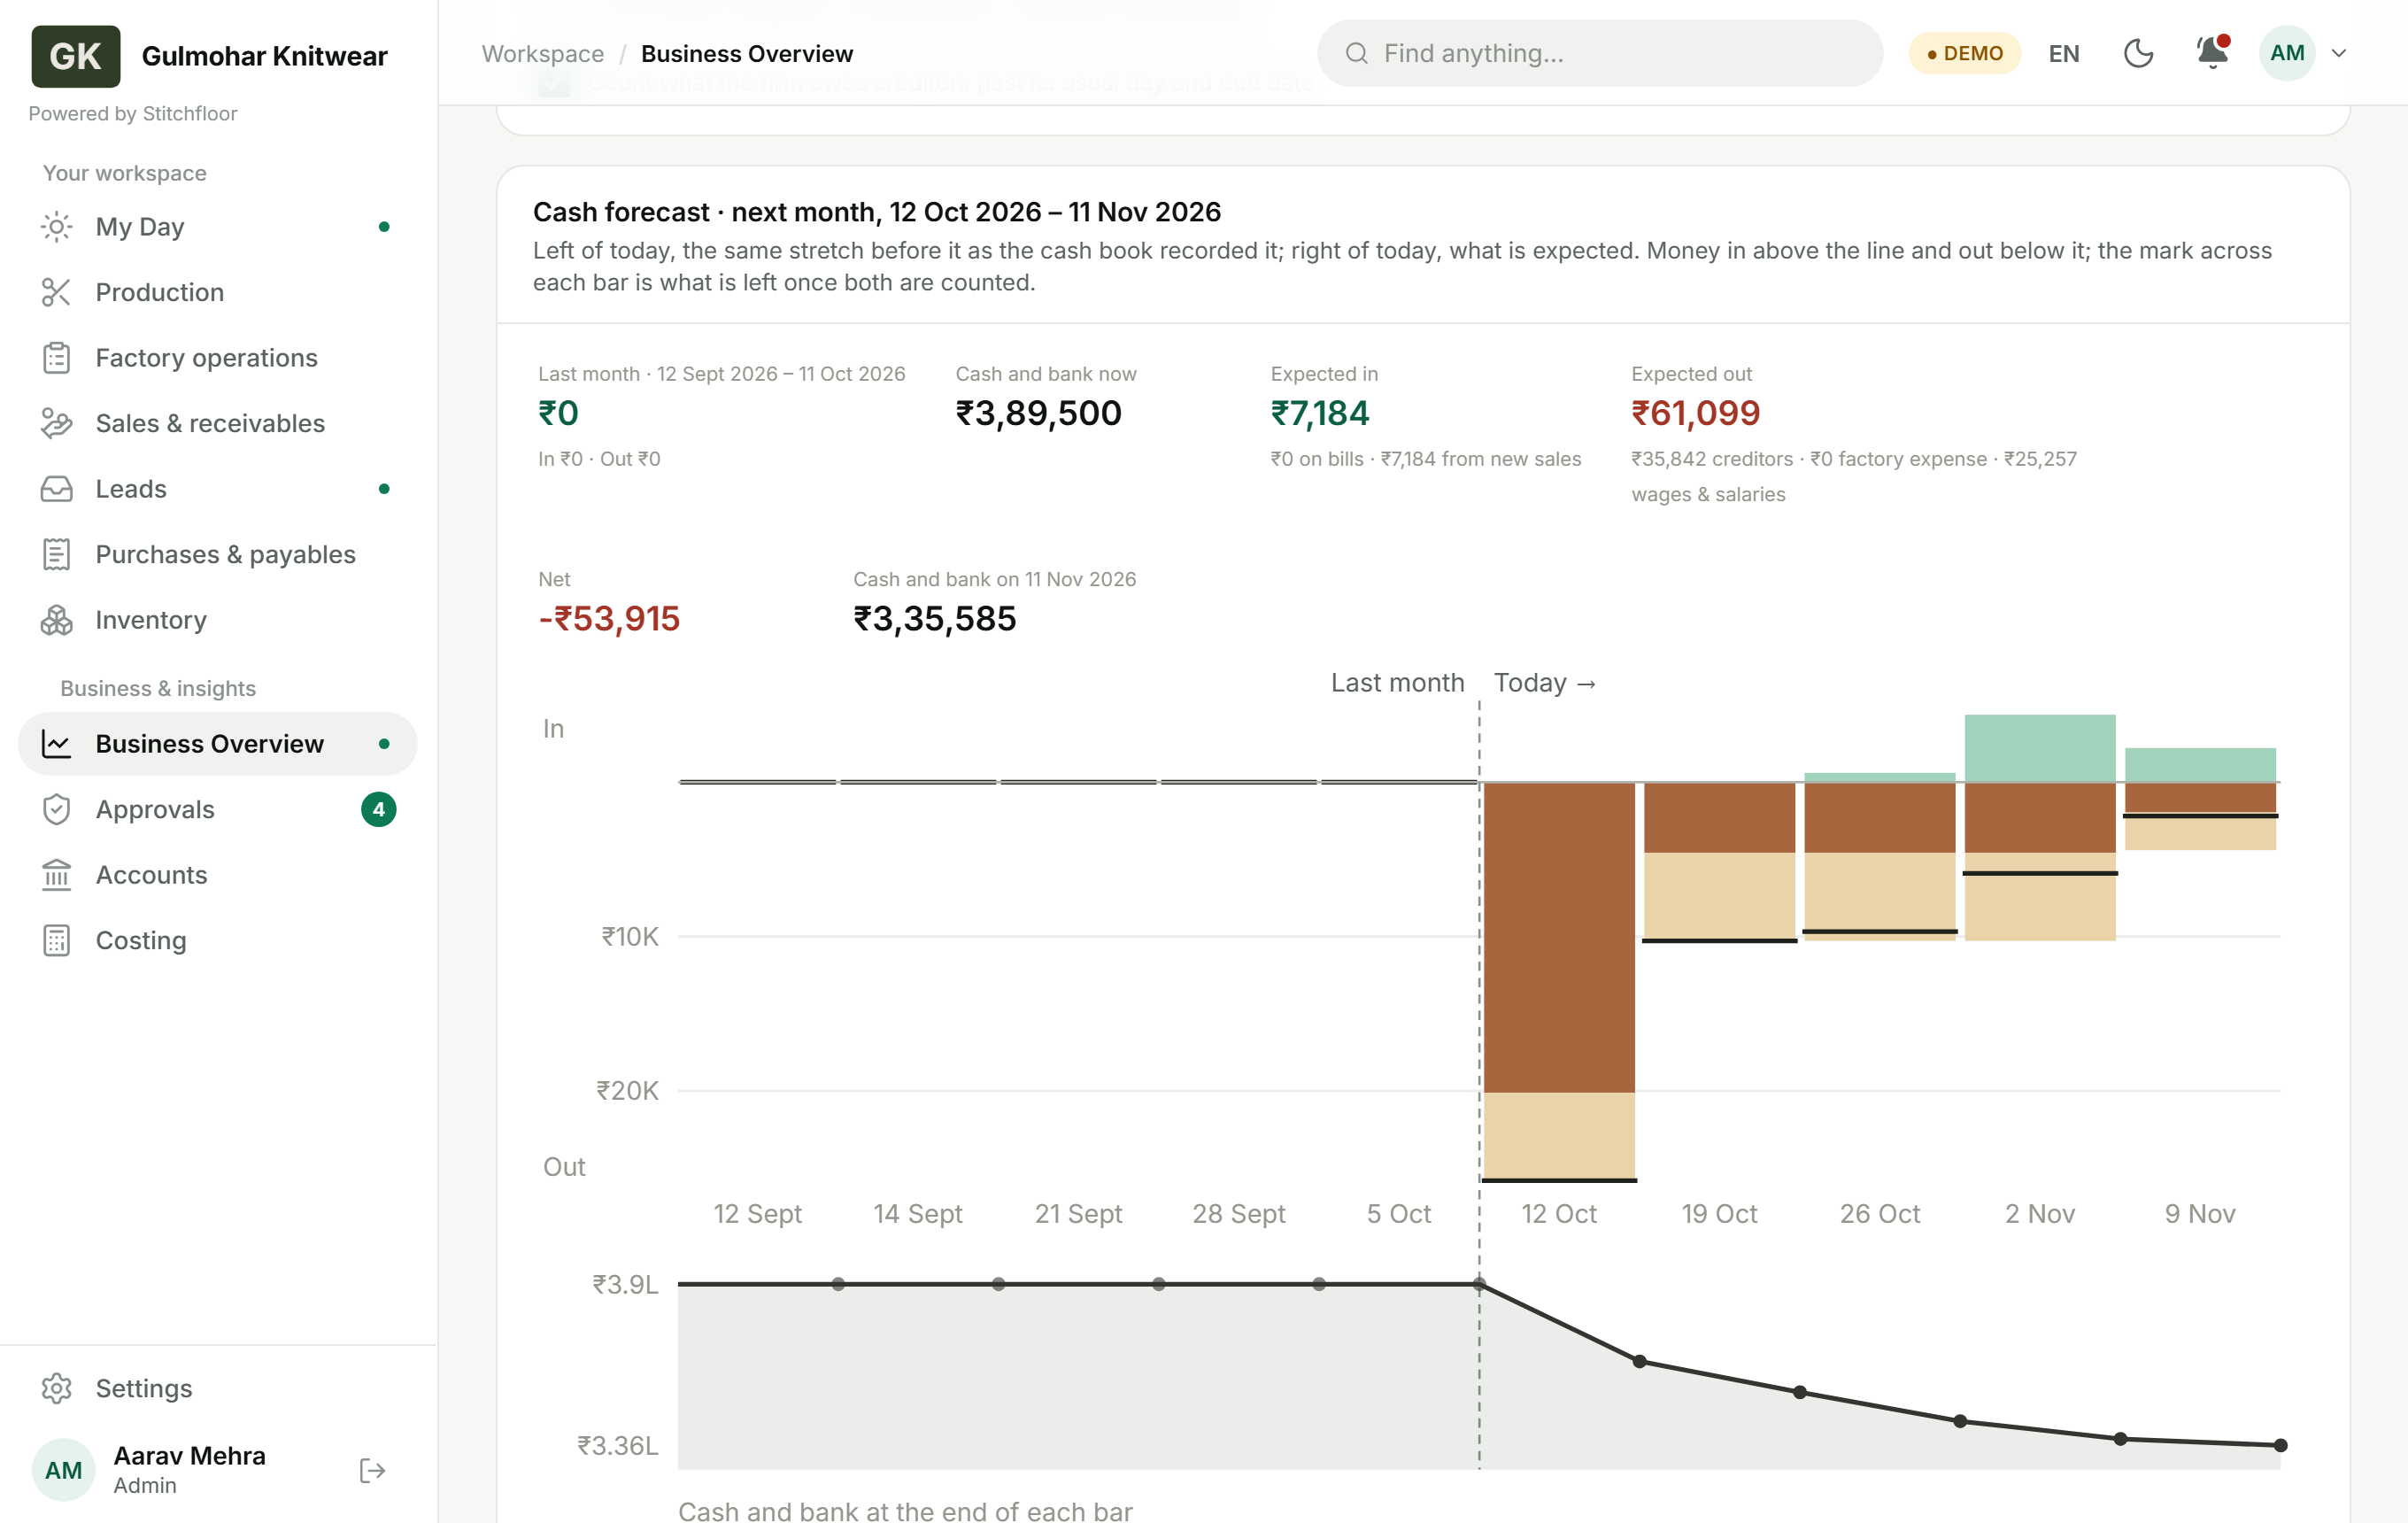Click the search magnifier icon
Screen dimensions: 2408x1523
pos(1356,53)
